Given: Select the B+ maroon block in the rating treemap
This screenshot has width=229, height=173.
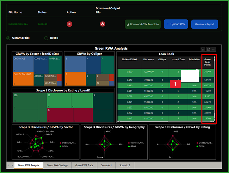Looking at the screenshot, I should pyautogui.click(x=70, y=115).
